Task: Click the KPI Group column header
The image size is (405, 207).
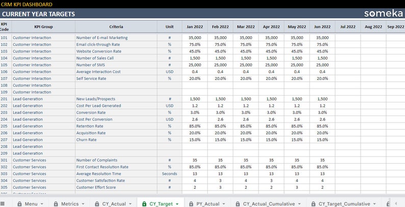Action: (43, 26)
